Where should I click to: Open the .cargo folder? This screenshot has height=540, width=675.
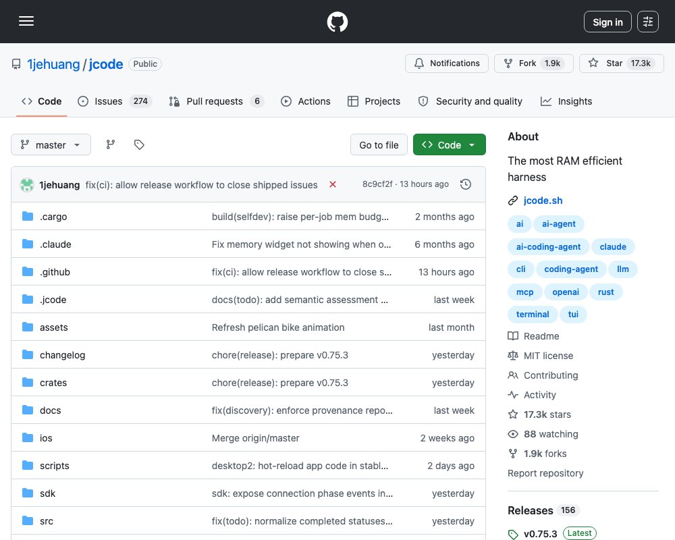pyautogui.click(x=53, y=217)
